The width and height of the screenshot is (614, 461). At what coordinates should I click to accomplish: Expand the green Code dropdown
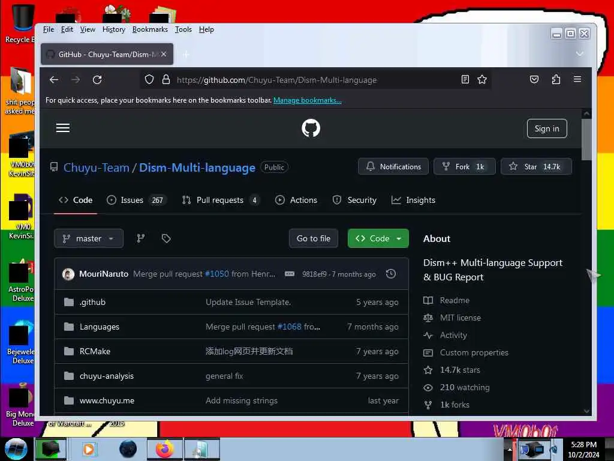click(x=378, y=238)
